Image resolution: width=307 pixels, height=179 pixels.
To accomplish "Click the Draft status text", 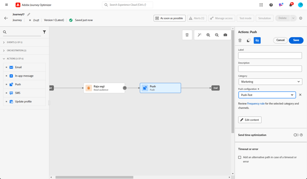I will click(x=36, y=20).
